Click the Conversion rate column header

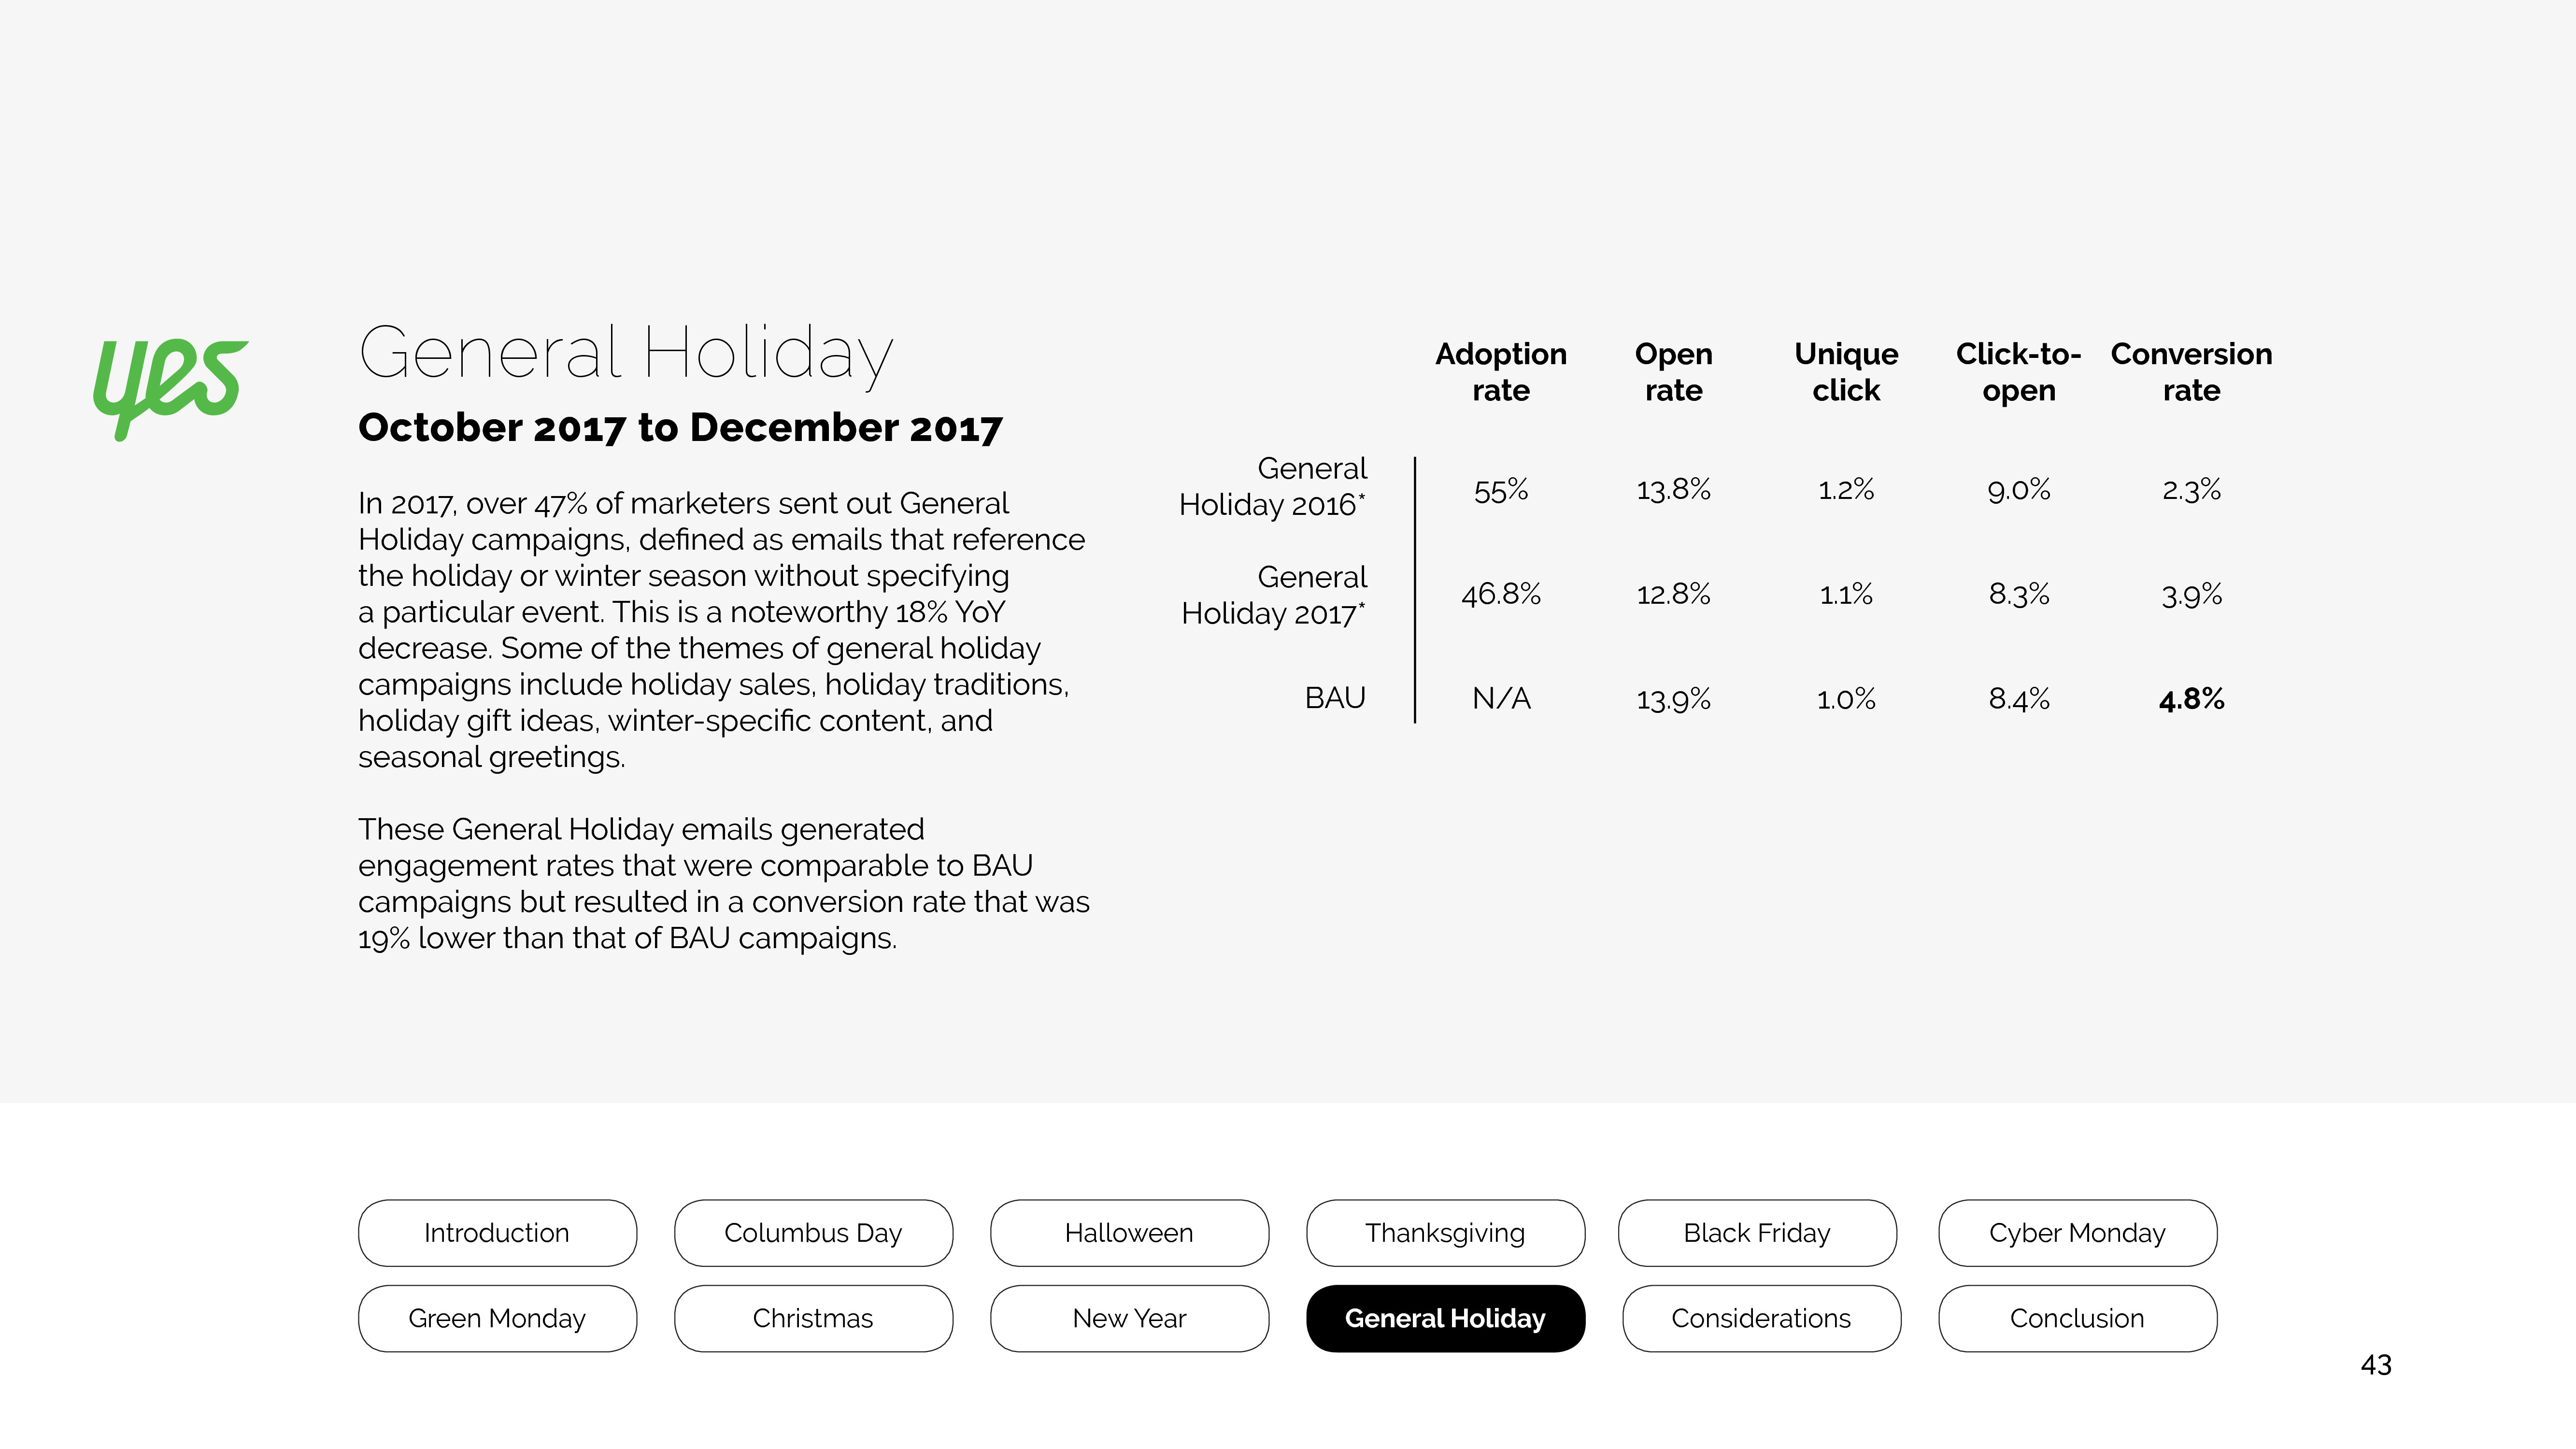tap(2191, 371)
